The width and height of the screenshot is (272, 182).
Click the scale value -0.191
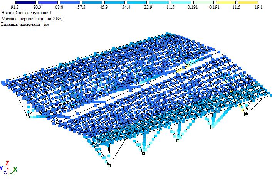[192, 7]
